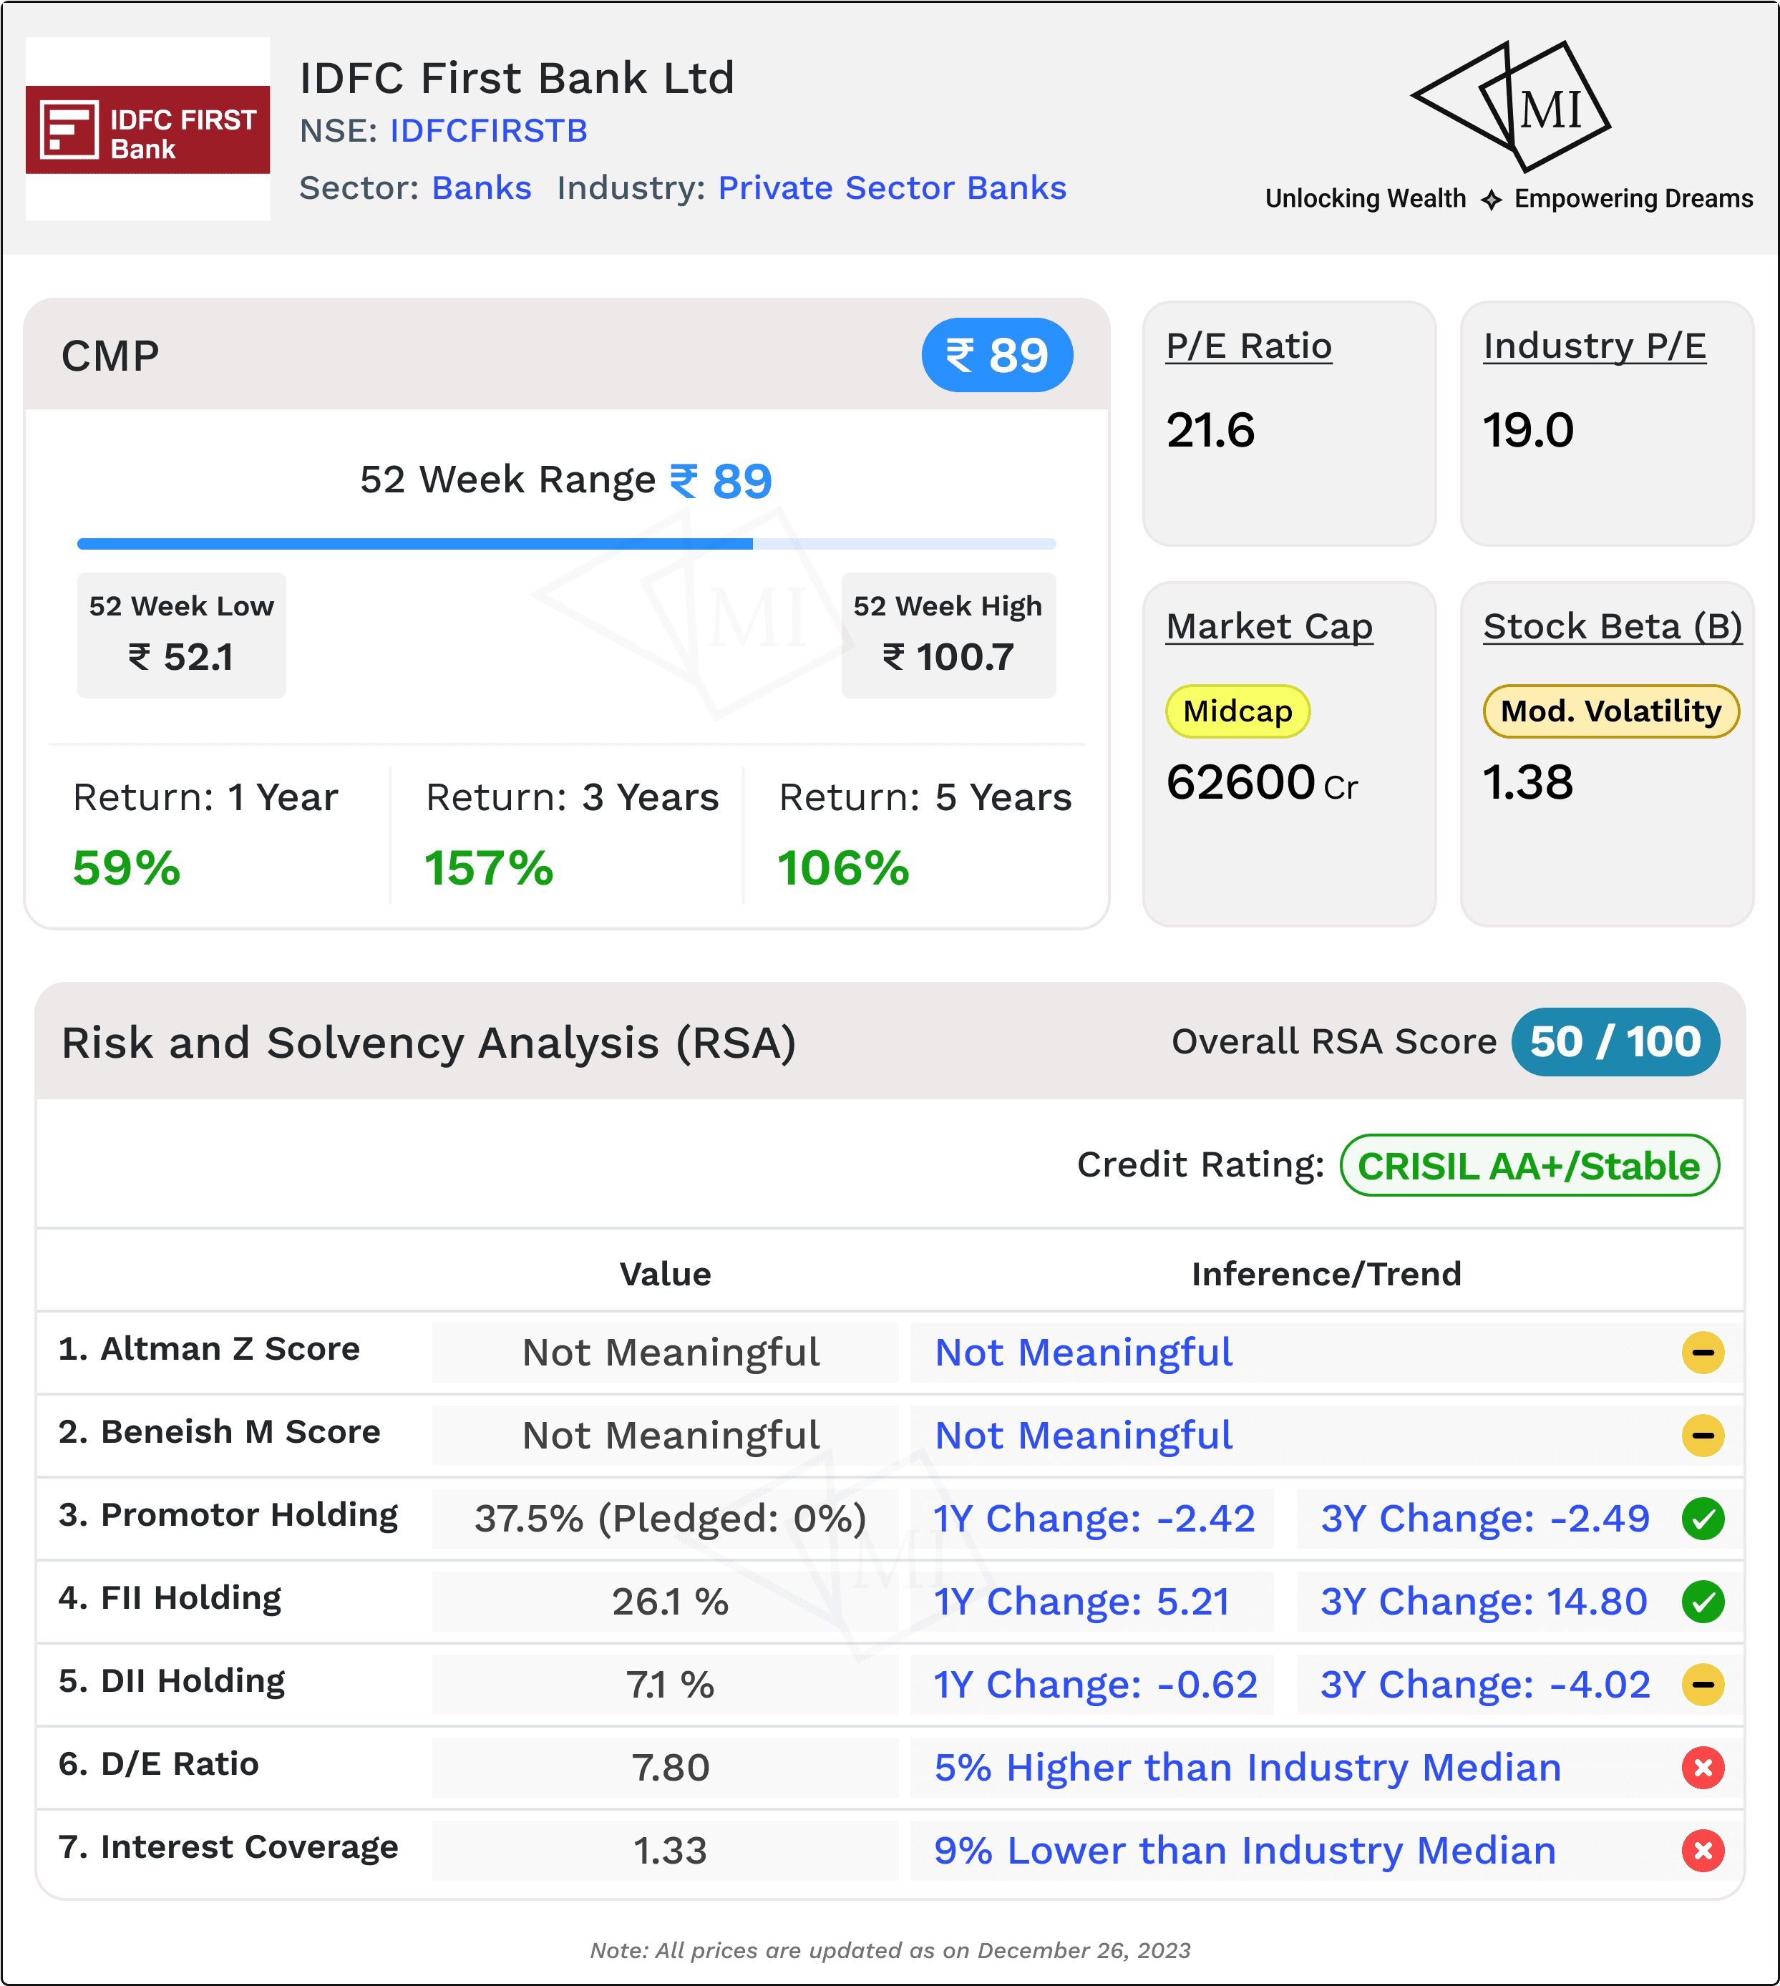Click '5% Higher than Industry Median' text

pos(1248,1768)
